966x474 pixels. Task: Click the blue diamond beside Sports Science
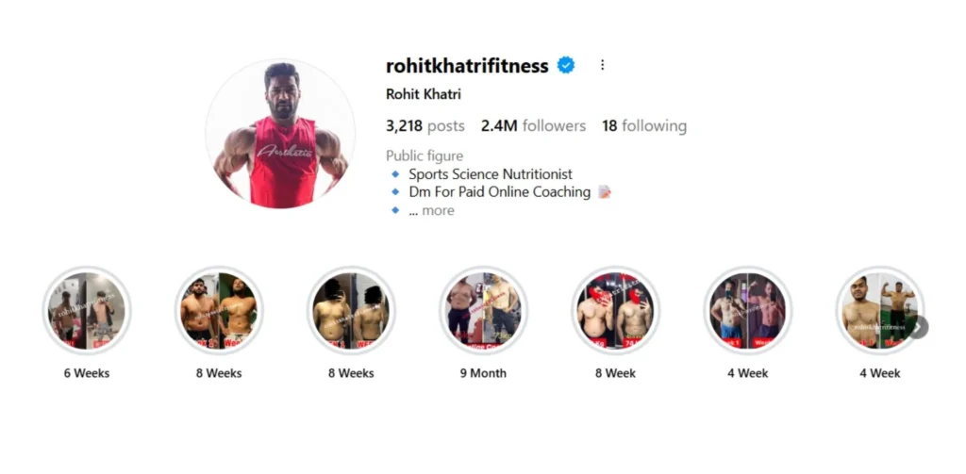(x=395, y=174)
